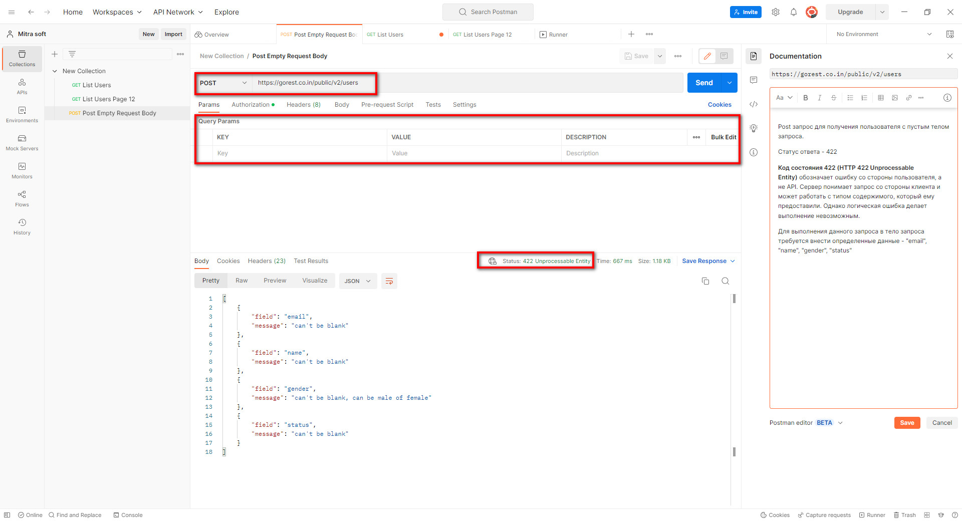Select Visualize response view
Image resolution: width=962 pixels, height=521 pixels.
[x=315, y=281]
